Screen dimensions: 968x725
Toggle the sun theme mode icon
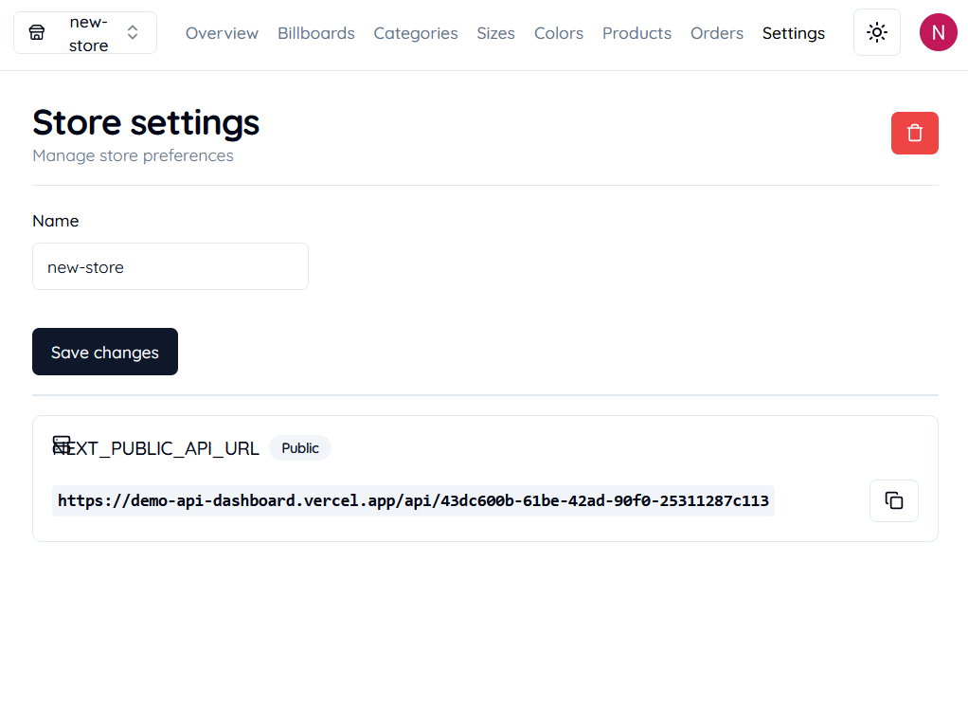pyautogui.click(x=877, y=32)
